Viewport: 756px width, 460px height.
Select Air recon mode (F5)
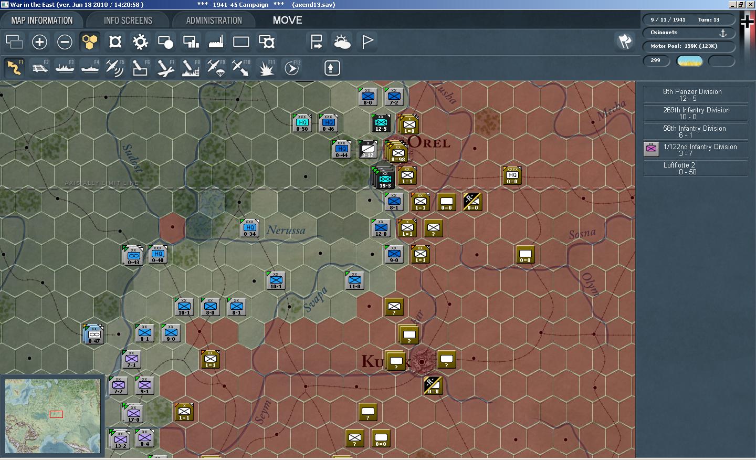[115, 68]
